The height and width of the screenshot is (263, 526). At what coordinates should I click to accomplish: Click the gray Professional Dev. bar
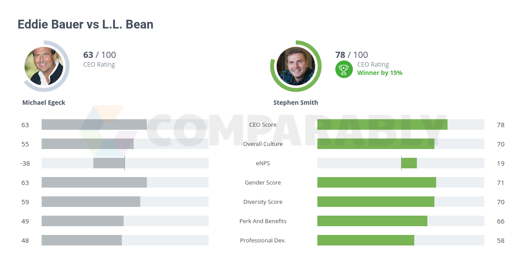(82, 240)
